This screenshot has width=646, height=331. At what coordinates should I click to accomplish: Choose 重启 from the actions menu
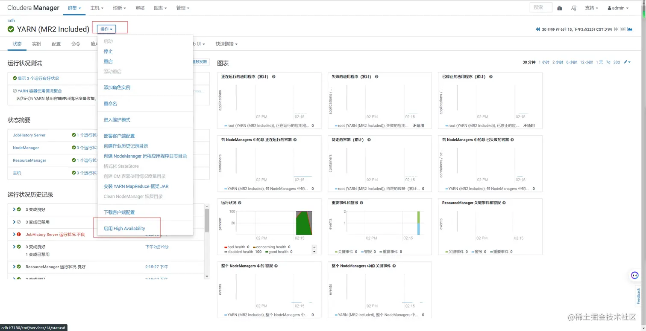108,61
